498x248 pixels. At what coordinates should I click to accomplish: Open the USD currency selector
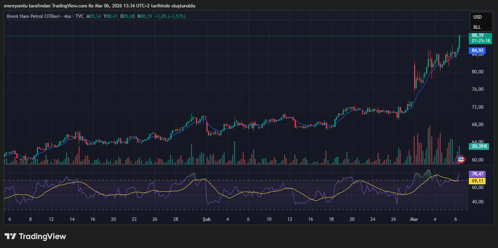point(477,17)
